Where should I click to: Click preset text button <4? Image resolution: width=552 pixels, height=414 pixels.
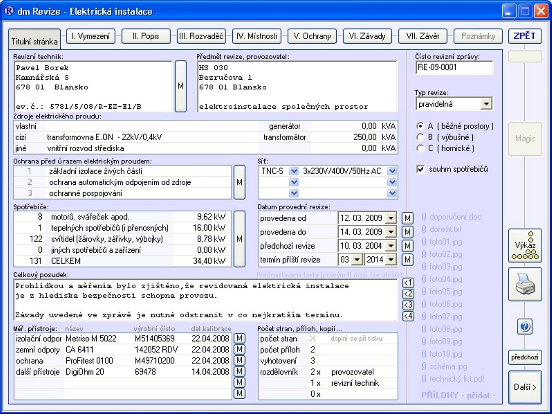click(408, 316)
